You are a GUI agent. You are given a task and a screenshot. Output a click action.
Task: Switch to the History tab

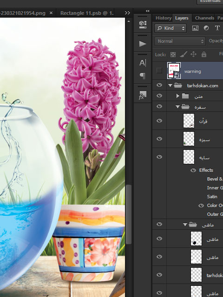click(164, 18)
